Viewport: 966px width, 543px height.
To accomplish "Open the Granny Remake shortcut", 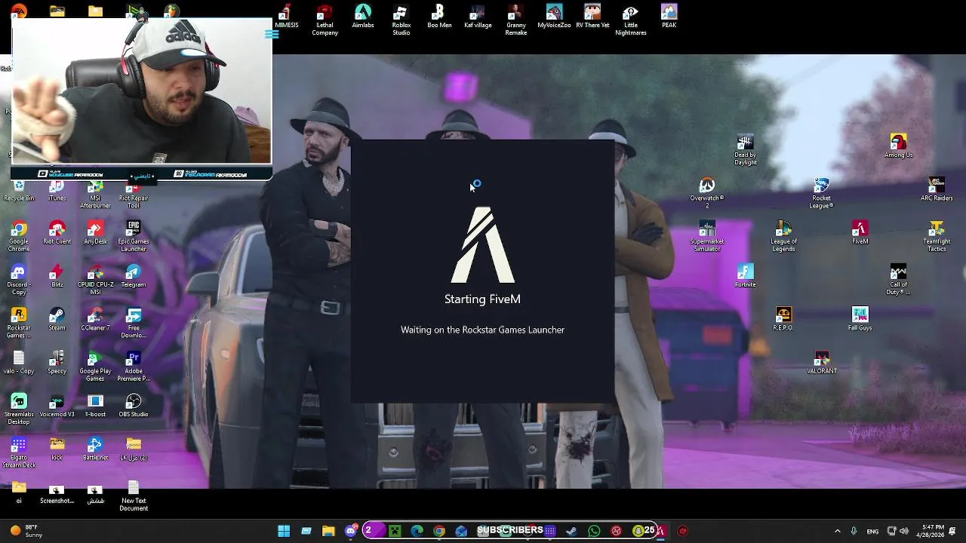I will 516,20.
